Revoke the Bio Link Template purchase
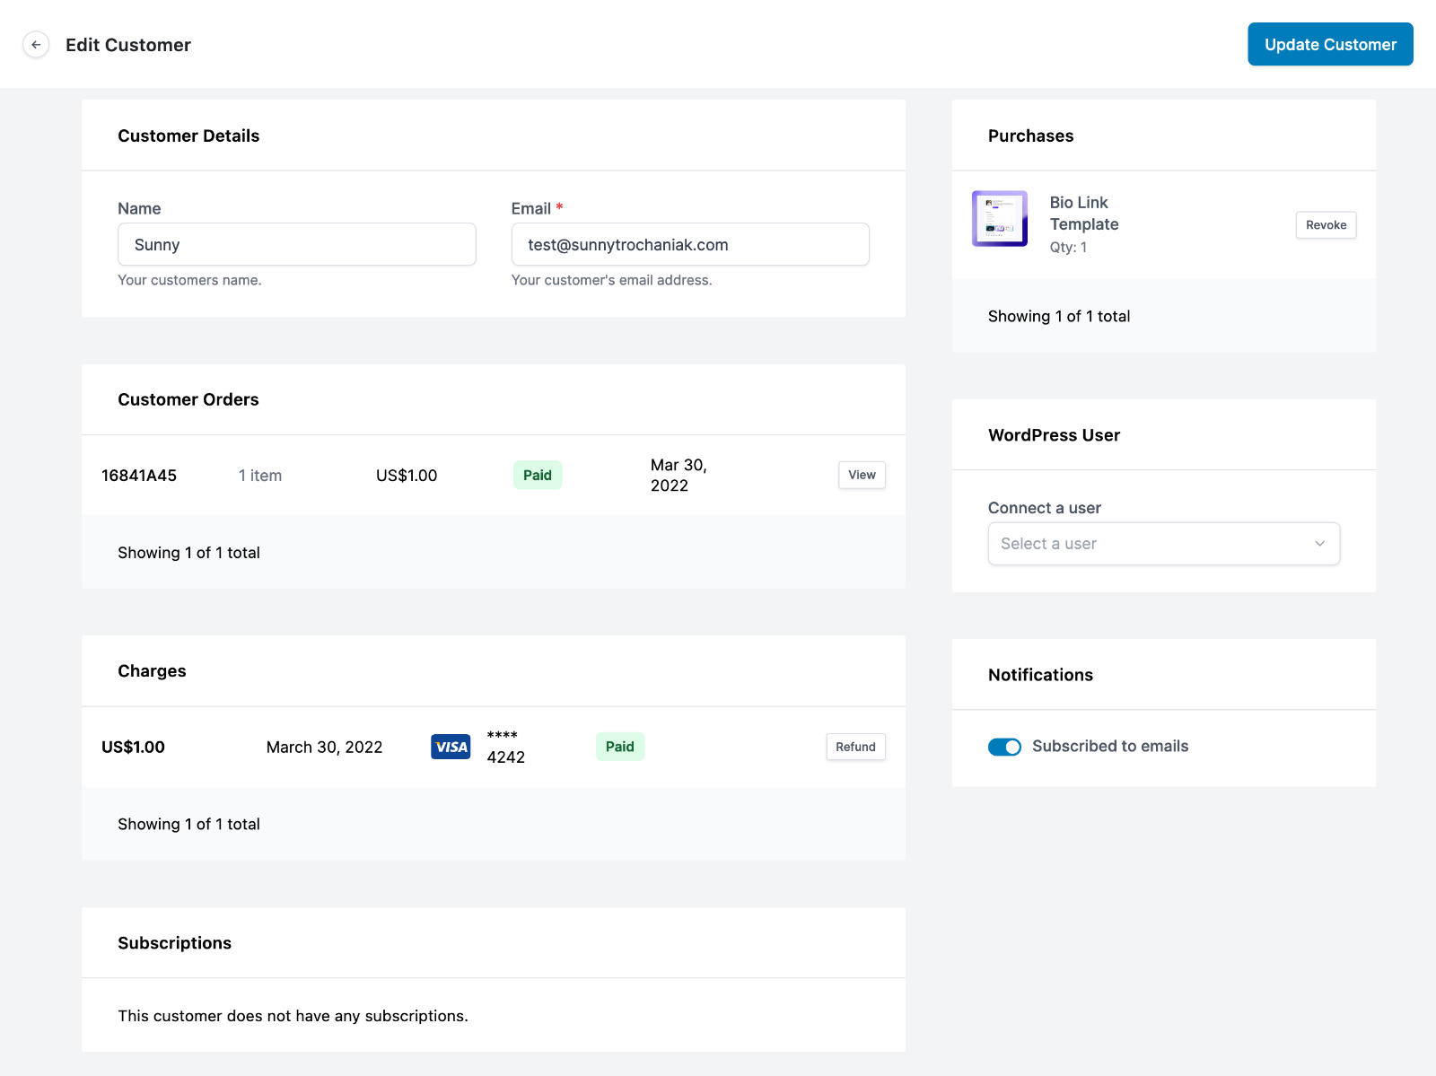 (x=1326, y=225)
